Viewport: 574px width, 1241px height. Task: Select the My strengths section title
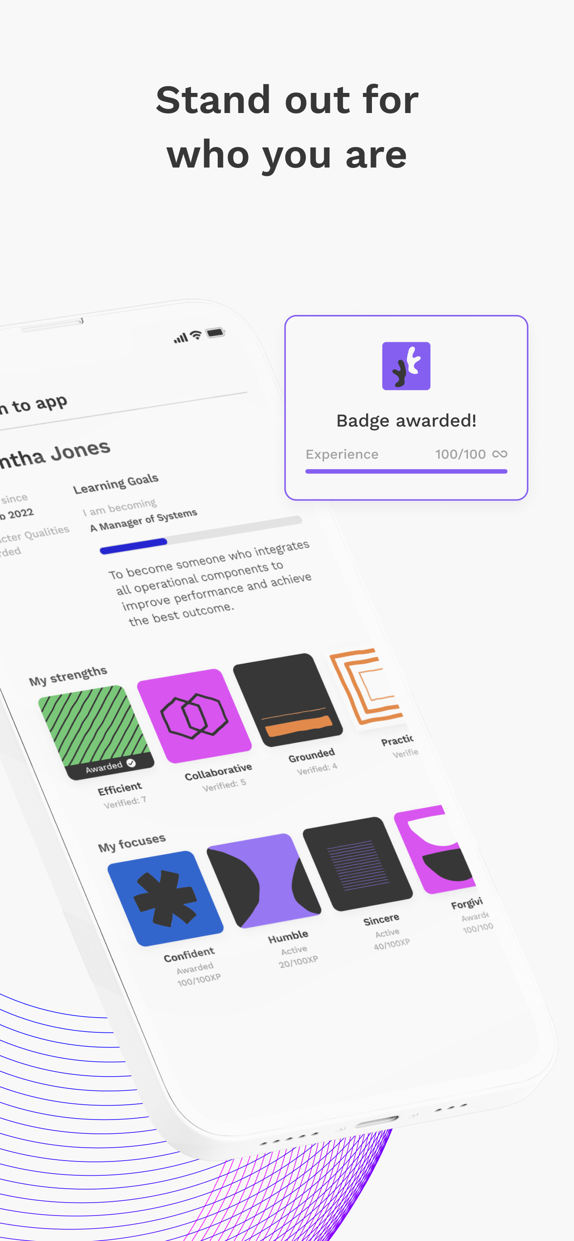tap(68, 676)
